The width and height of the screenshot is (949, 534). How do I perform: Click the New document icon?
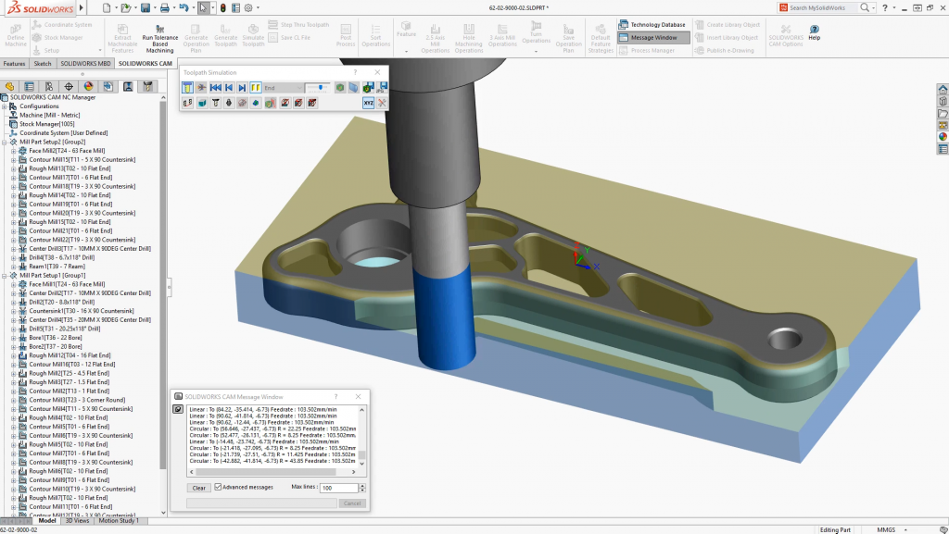point(107,7)
